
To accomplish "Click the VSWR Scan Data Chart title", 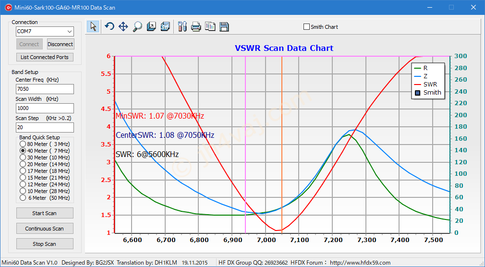I will [x=284, y=49].
